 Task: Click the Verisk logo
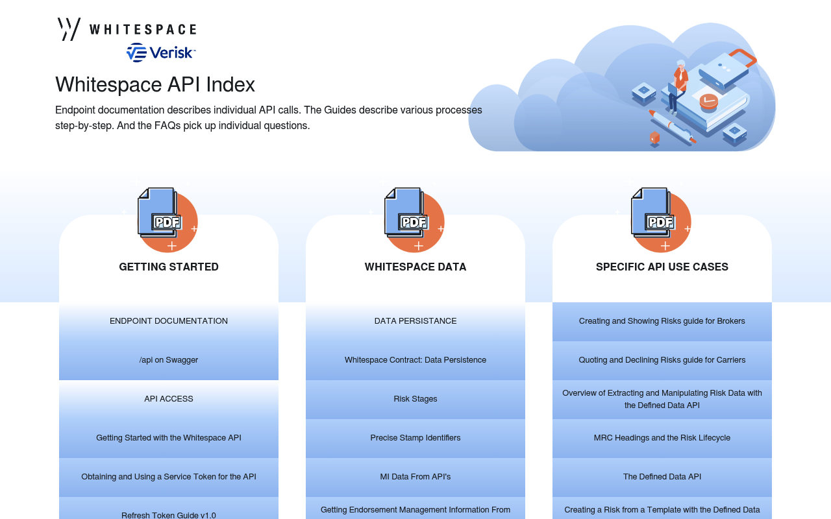(x=161, y=53)
